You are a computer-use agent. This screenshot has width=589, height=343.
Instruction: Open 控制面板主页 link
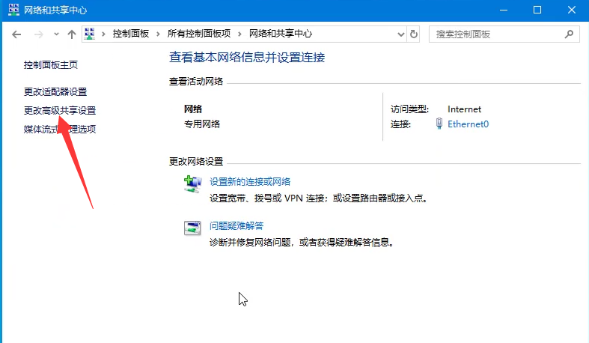[51, 65]
